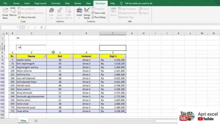Select salary cell 4.748.500

[x=113, y=85]
